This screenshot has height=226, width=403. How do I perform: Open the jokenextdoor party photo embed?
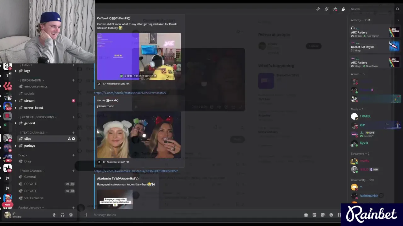pyautogui.click(x=139, y=135)
